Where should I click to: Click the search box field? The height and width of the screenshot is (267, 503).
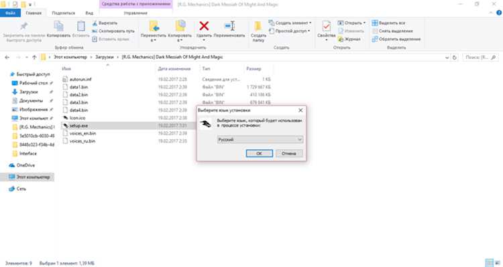pyautogui.click(x=481, y=58)
